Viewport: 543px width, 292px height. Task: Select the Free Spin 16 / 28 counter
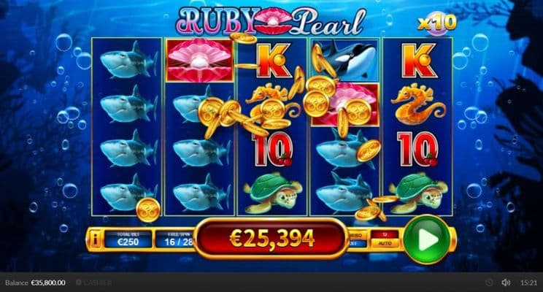tap(176, 239)
